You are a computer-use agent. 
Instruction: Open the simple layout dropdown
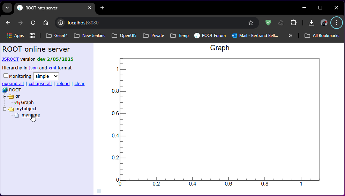(46, 76)
